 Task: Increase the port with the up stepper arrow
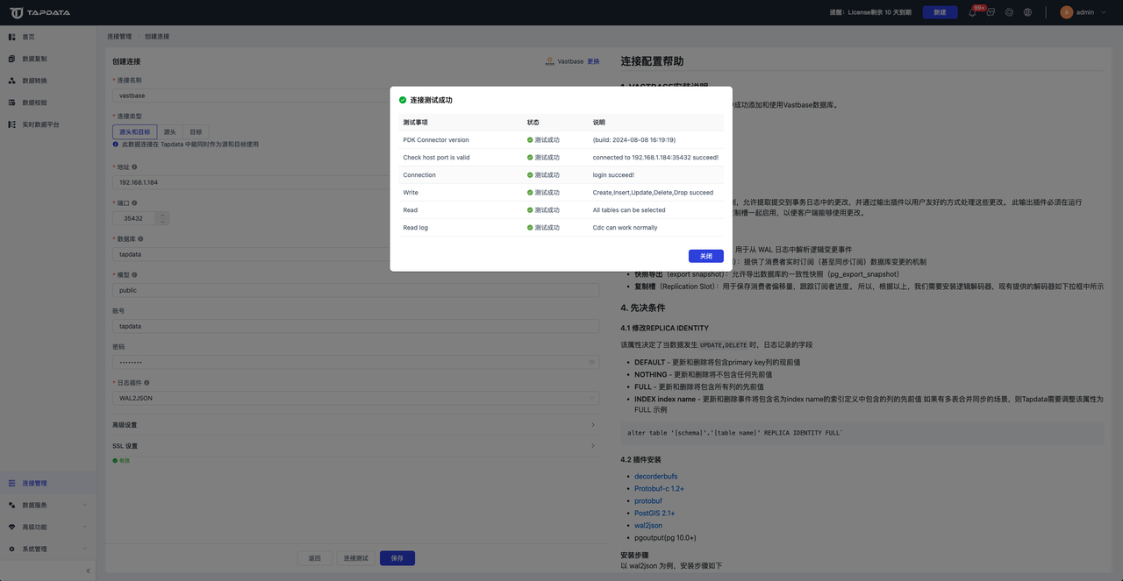pyautogui.click(x=162, y=215)
